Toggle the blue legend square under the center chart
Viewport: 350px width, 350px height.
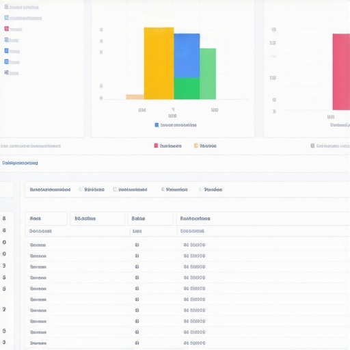157,125
